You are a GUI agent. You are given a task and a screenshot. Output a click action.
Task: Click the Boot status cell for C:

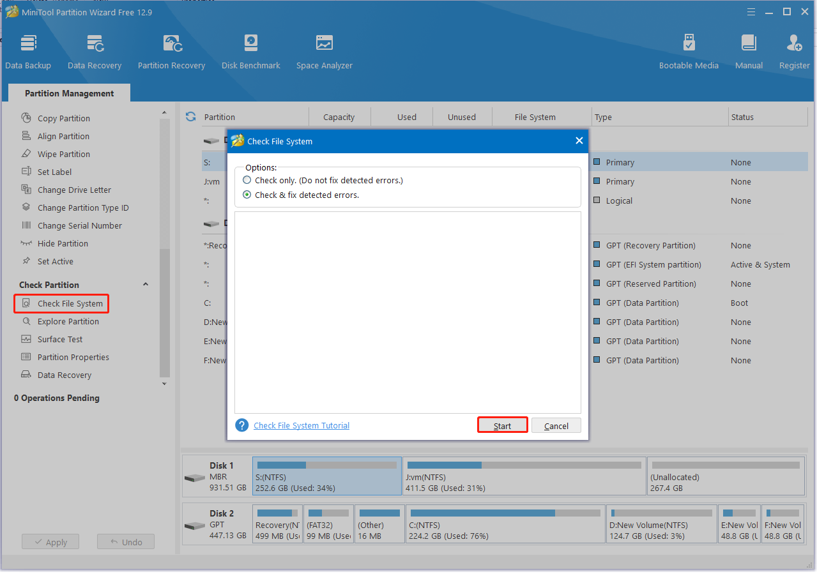click(x=739, y=303)
